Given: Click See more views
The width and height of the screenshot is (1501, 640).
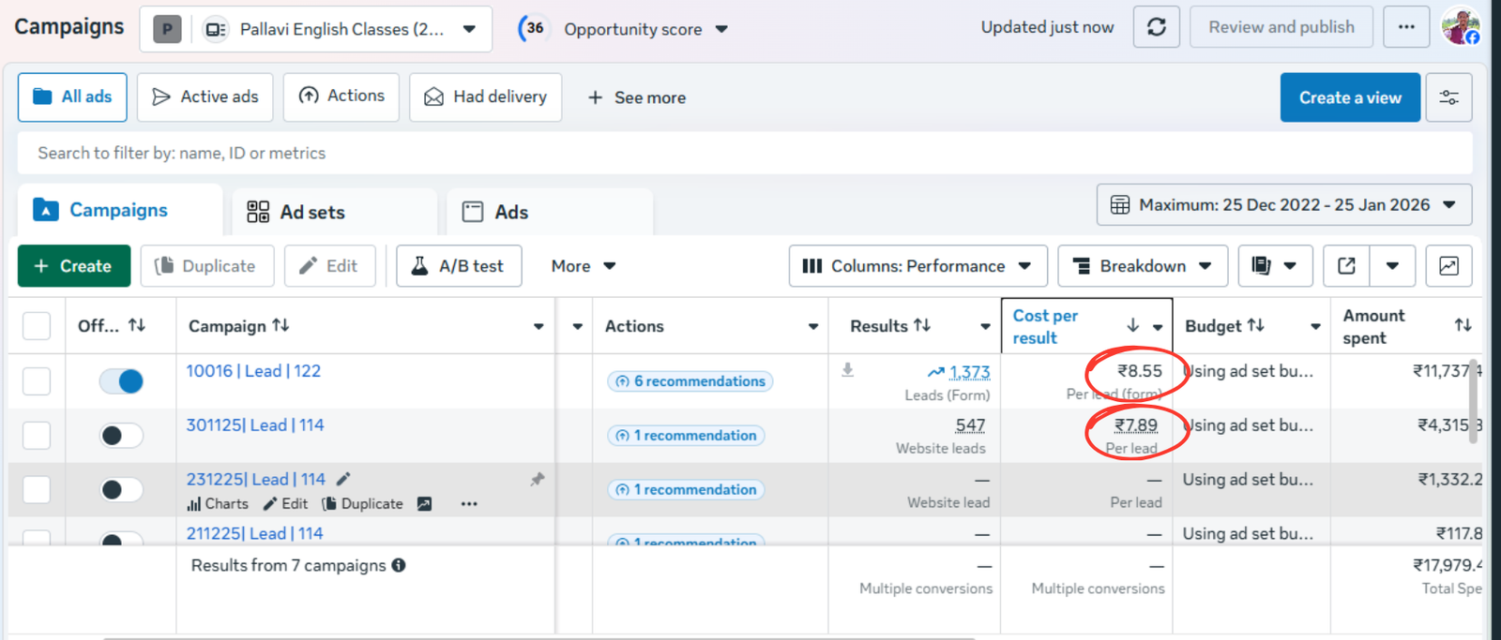Looking at the screenshot, I should (637, 97).
